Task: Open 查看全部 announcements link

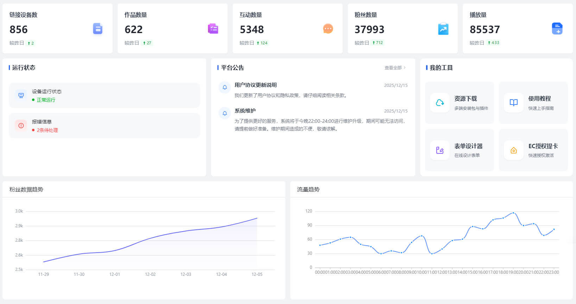Action: click(x=393, y=68)
